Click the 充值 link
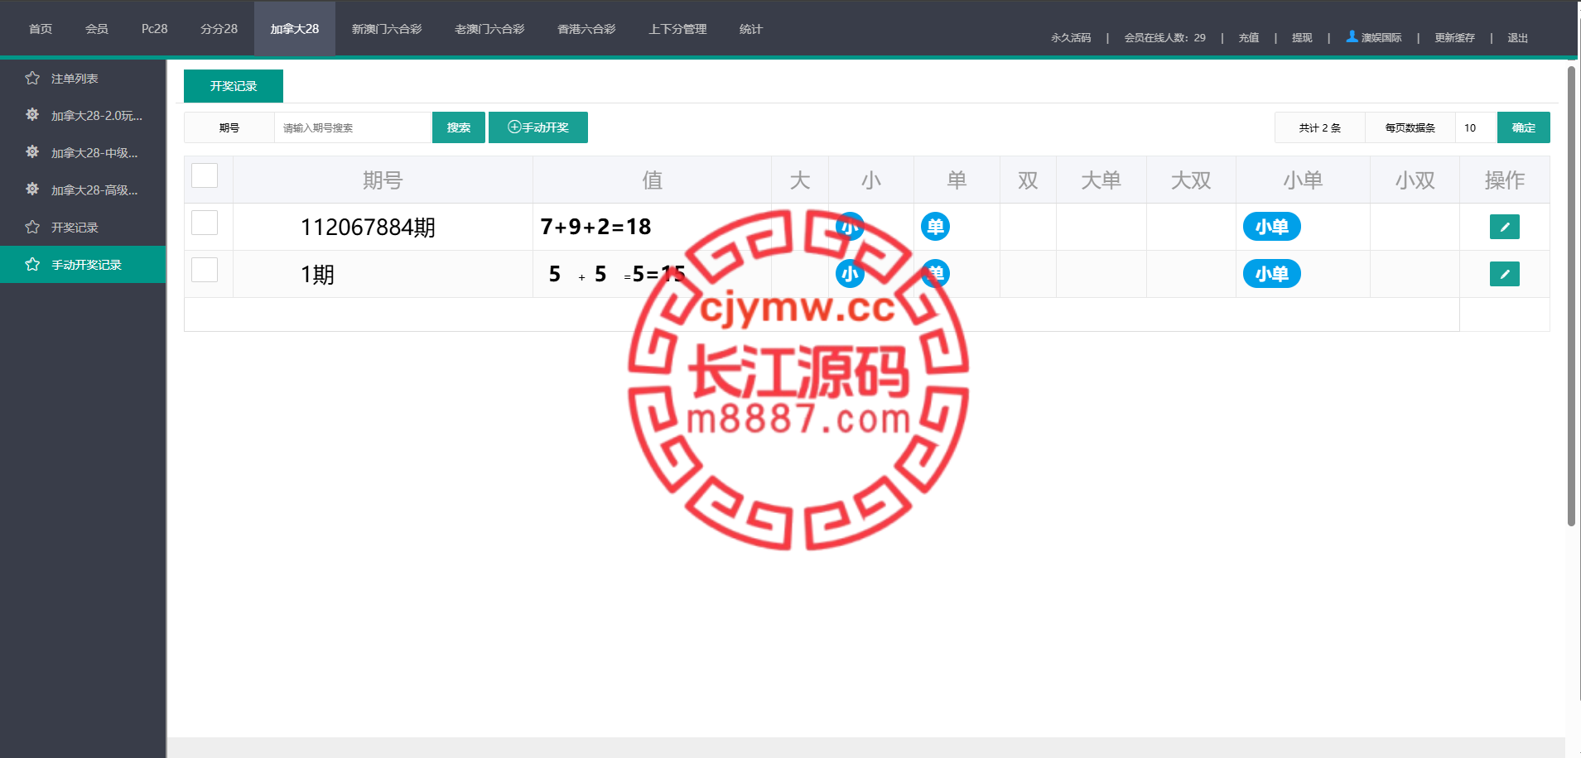Image resolution: width=1581 pixels, height=758 pixels. click(x=1249, y=38)
